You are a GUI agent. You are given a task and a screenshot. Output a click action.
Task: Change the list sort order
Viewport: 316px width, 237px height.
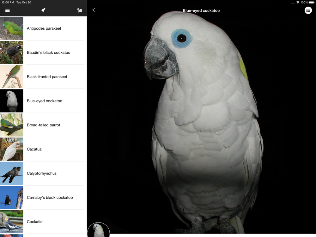(79, 10)
